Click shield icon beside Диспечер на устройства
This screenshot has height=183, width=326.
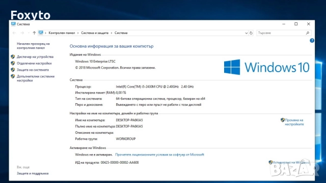click(x=13, y=56)
